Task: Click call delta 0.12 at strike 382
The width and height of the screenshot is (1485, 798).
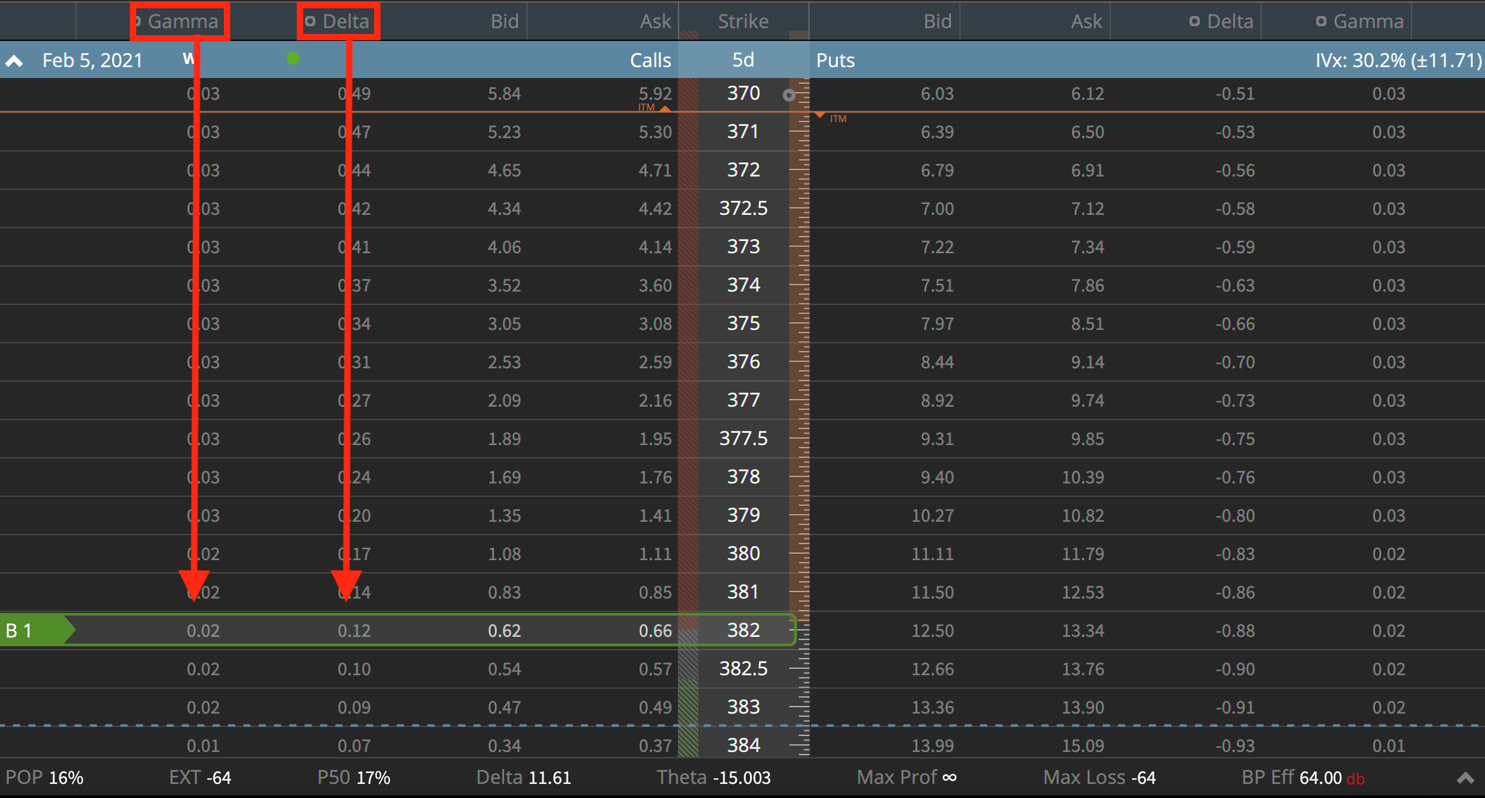Action: click(354, 631)
